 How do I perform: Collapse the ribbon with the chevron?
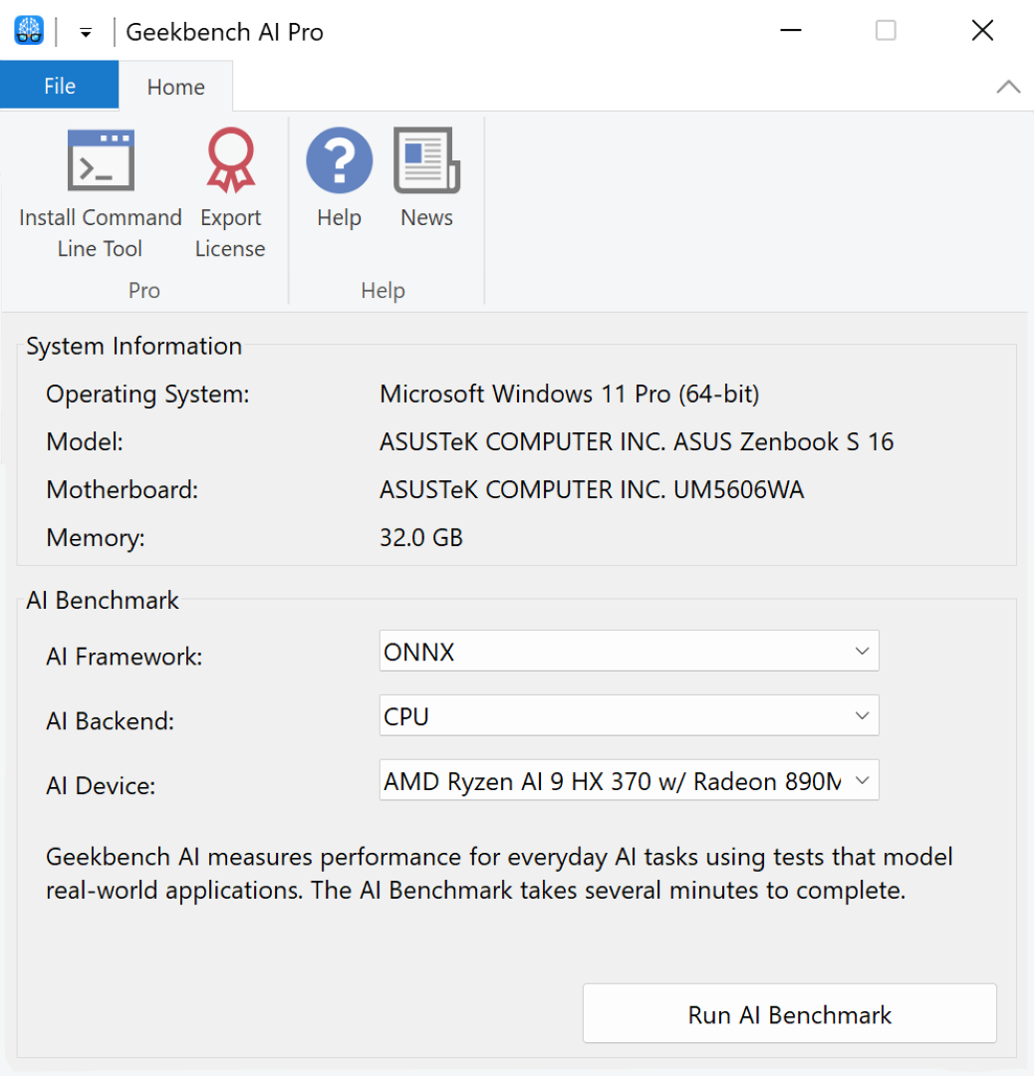tap(1008, 87)
